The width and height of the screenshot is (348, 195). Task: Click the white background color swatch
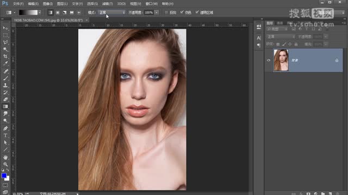(8, 179)
